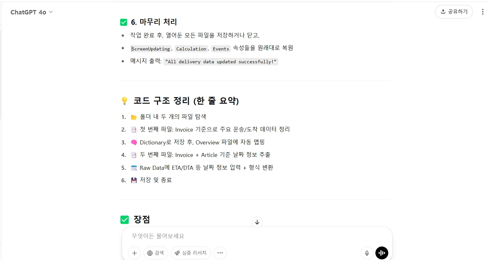
Task: Open the ChatGPT 4o model selector dropdown
Action: pos(32,12)
